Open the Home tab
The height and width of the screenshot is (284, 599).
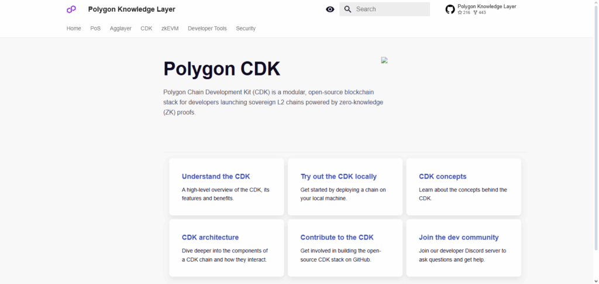74,28
